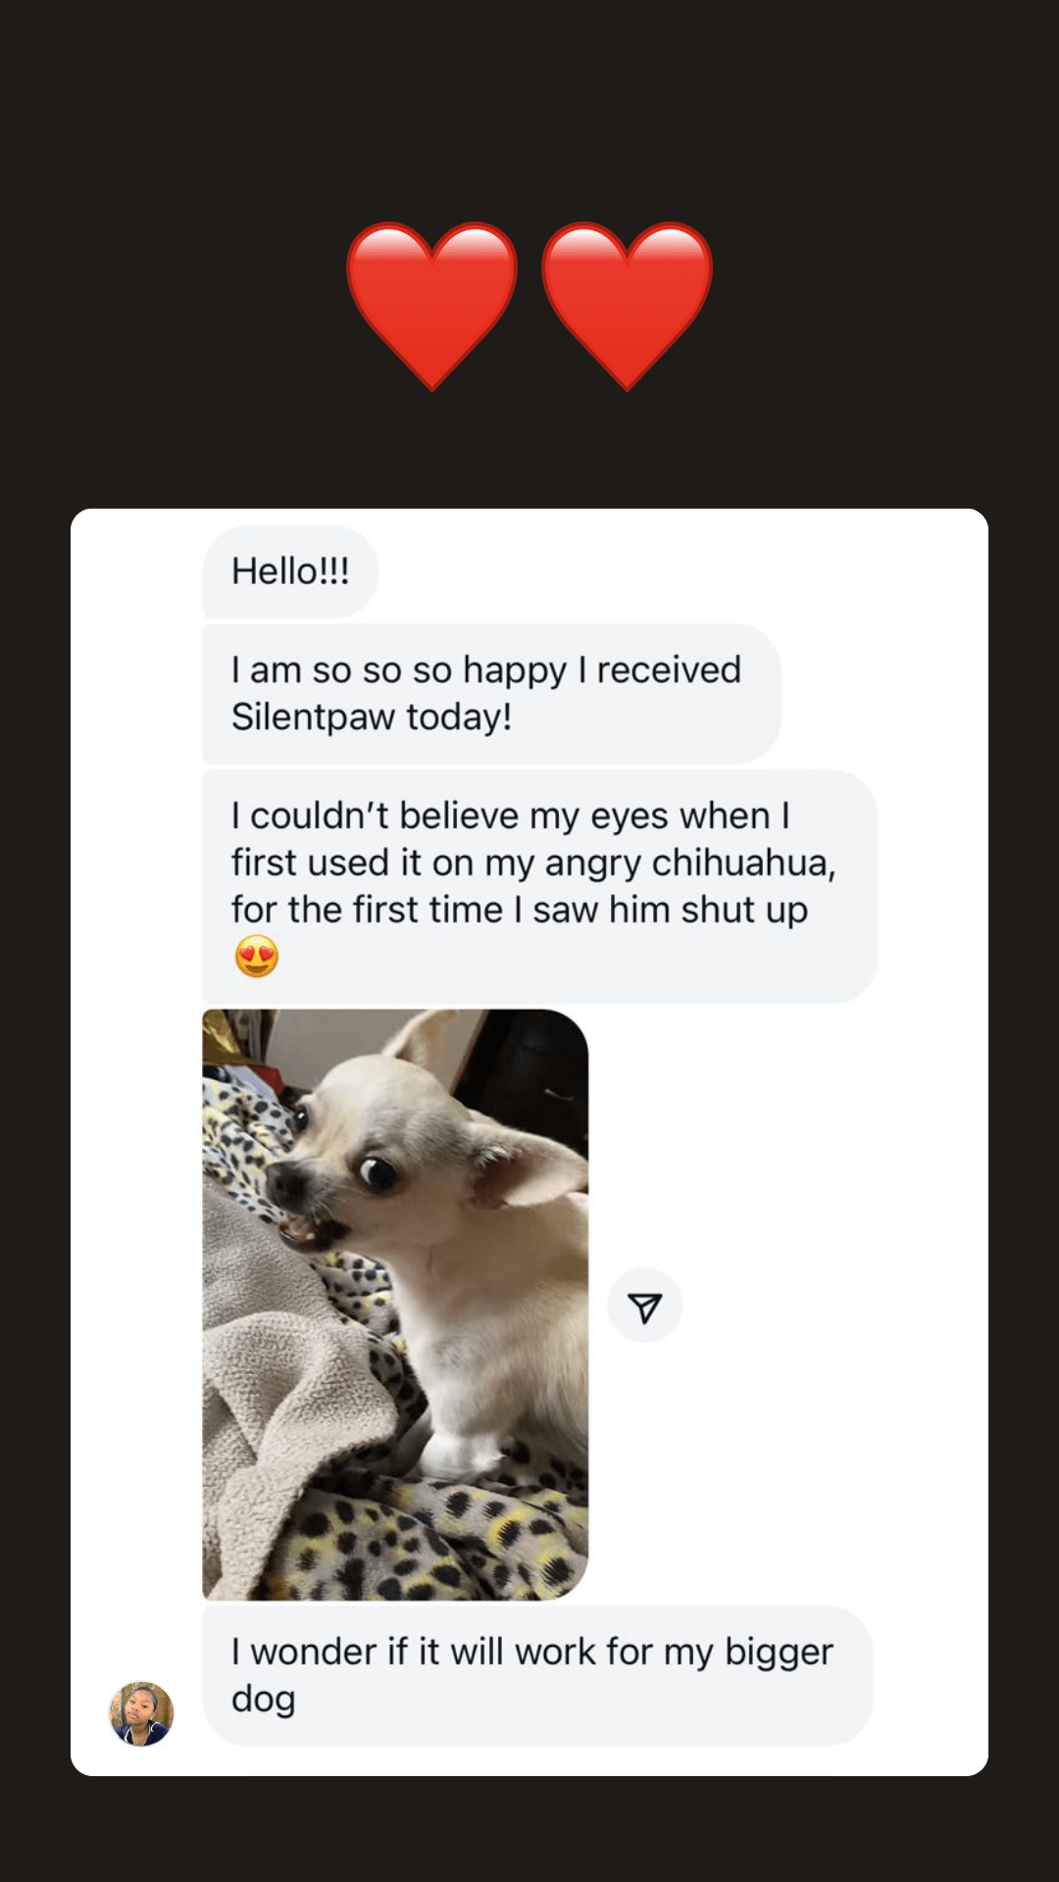1059x1882 pixels.
Task: Tap the heart-eyes emoji in the message
Action: pos(257,957)
